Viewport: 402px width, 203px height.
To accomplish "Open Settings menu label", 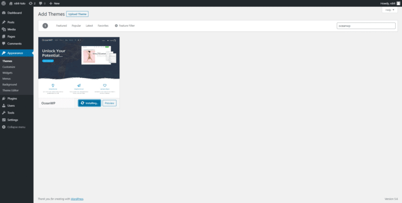I will point(13,120).
